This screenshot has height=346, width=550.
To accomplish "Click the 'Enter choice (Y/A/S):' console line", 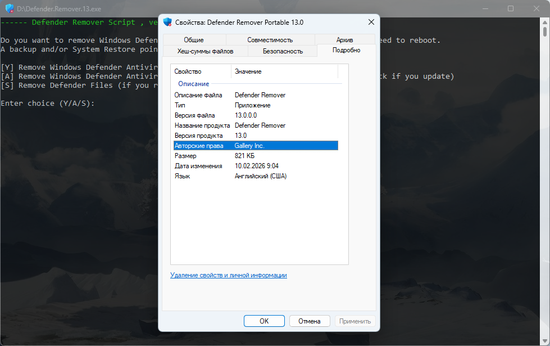I will [x=48, y=104].
